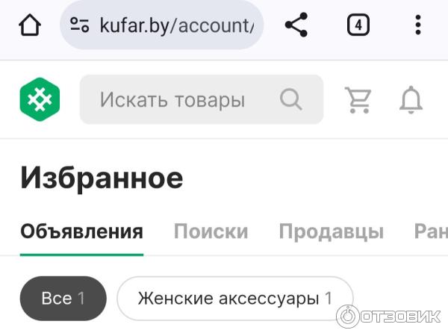Select the kufar.by address bar
448x336 pixels.
click(x=161, y=25)
